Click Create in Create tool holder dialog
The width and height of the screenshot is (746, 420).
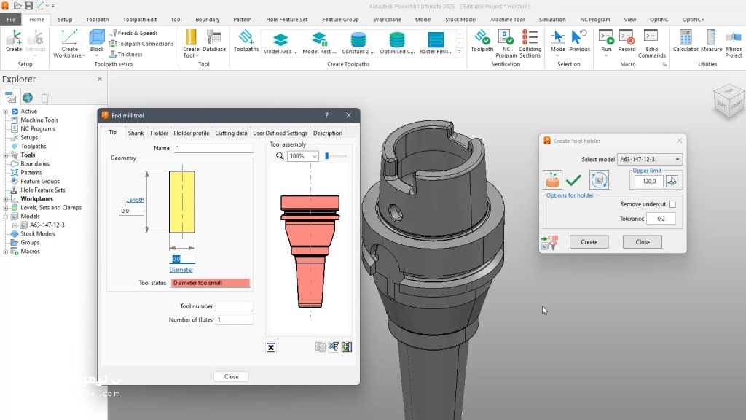click(x=589, y=242)
